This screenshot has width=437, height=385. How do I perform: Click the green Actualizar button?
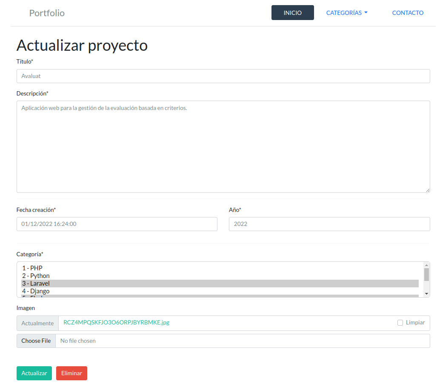pos(34,373)
